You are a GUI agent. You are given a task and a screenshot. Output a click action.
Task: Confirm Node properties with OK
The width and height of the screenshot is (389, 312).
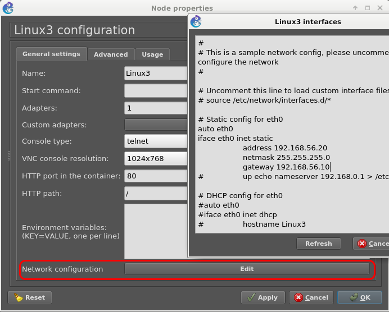[x=360, y=297]
